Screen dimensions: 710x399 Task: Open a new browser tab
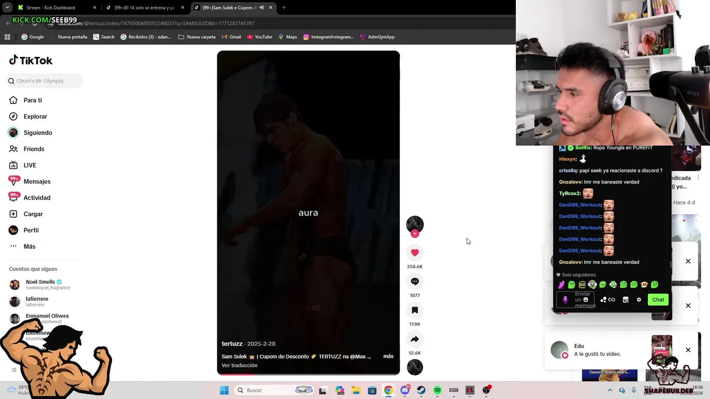[x=284, y=8]
